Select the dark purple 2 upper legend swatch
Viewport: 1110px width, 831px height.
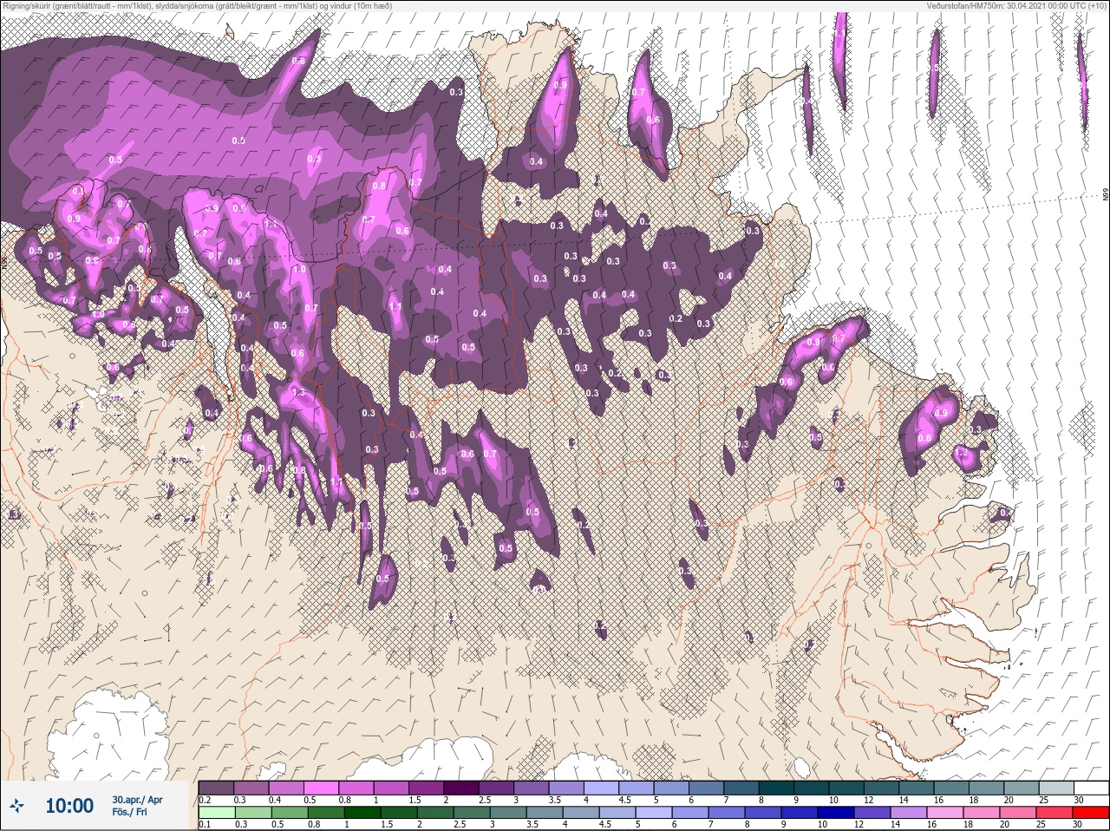coord(461,788)
